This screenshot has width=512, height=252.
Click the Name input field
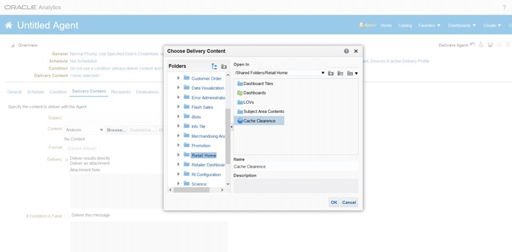295,166
